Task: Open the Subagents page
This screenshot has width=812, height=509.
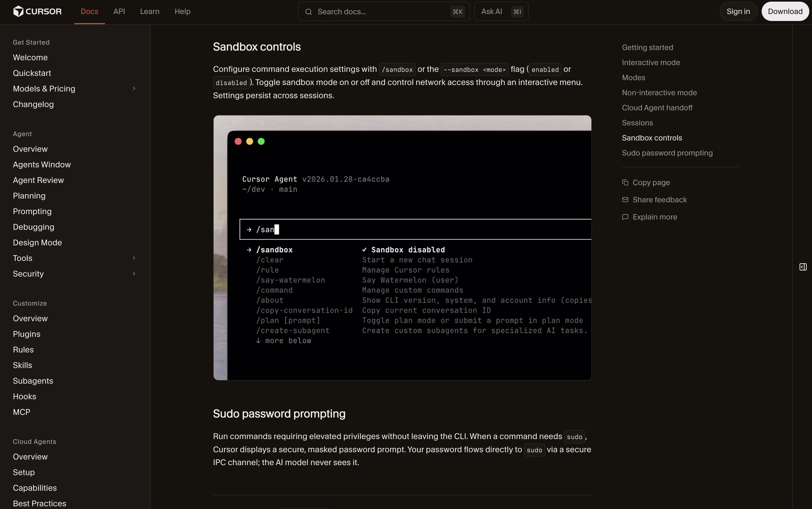Action: point(33,381)
